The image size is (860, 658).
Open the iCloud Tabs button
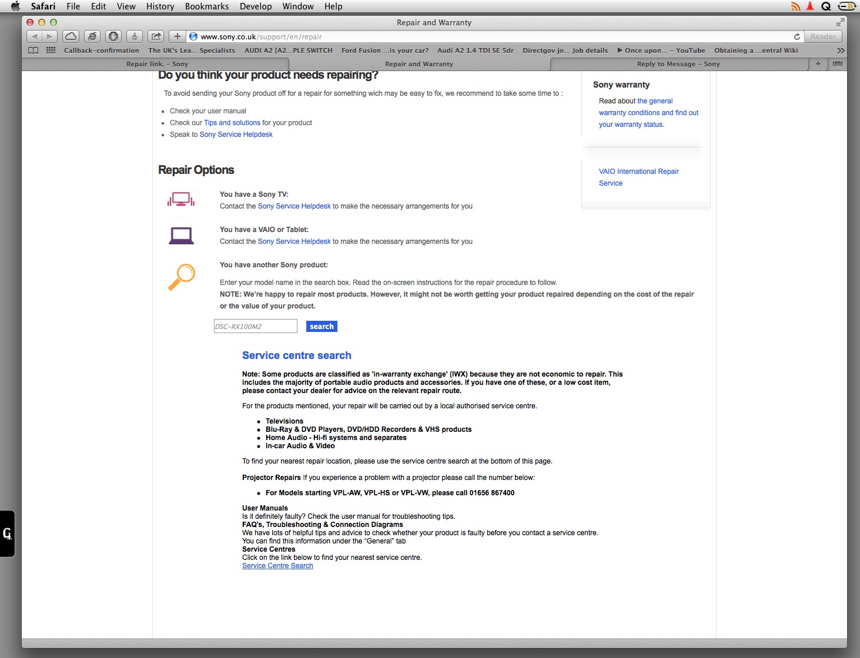(71, 36)
